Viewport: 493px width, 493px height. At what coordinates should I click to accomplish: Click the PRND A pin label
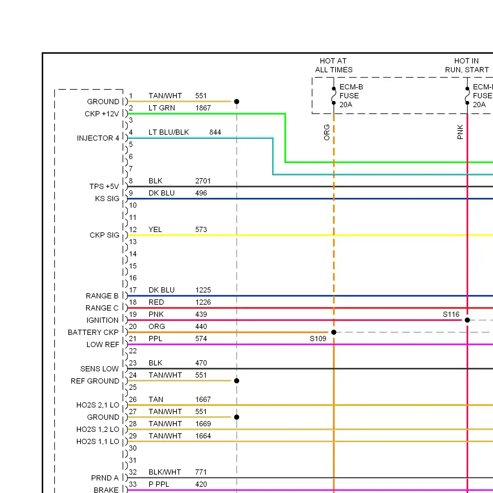pos(105,478)
